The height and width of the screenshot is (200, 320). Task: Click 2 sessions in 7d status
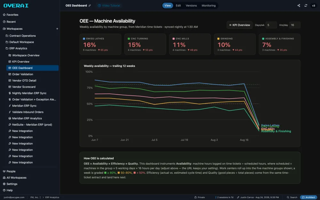[x=224, y=197]
